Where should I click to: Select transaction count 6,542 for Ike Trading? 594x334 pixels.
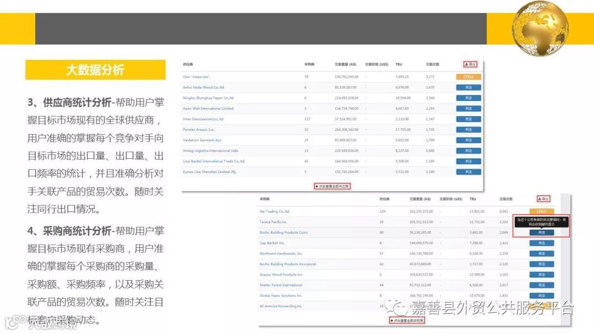click(503, 211)
